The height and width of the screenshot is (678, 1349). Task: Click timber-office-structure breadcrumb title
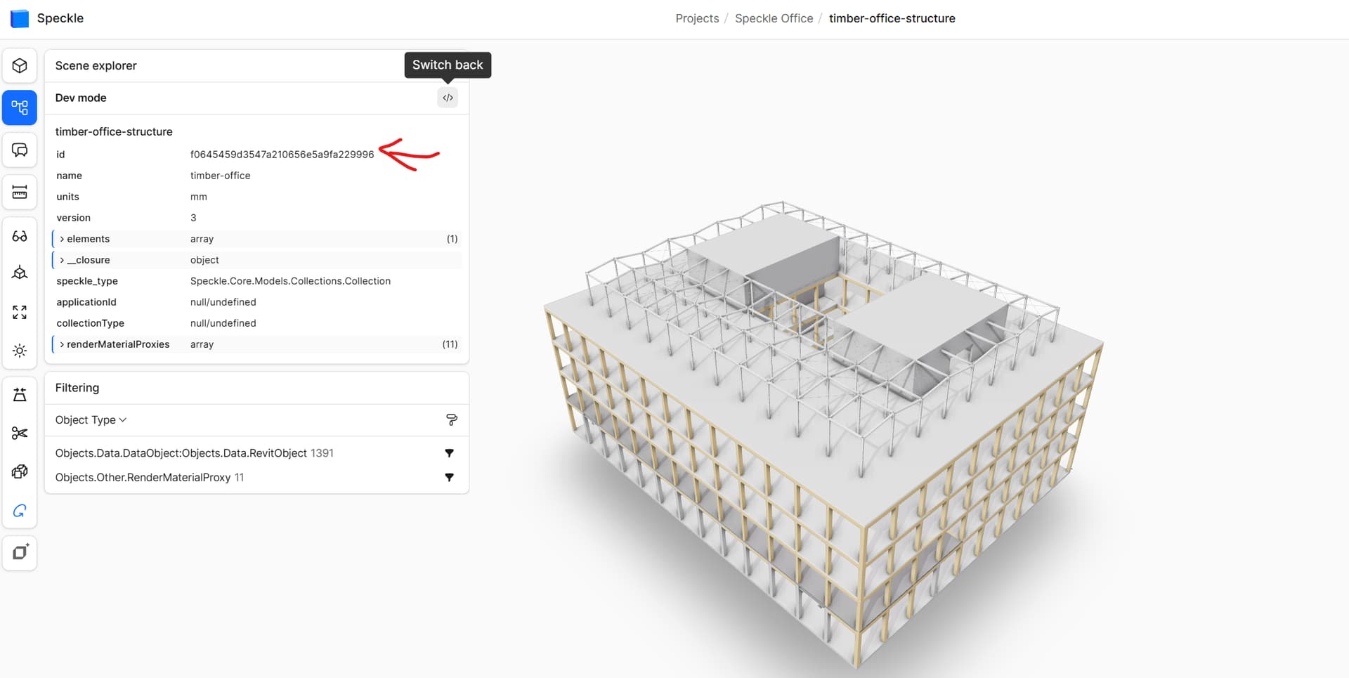click(x=892, y=18)
